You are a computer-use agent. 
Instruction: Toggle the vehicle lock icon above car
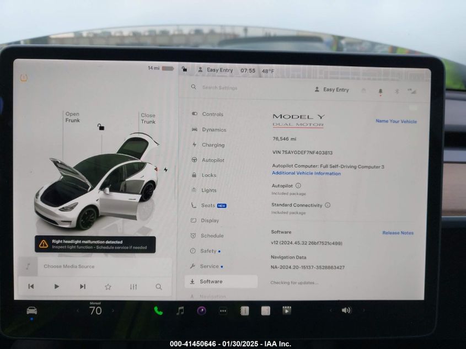click(x=101, y=127)
